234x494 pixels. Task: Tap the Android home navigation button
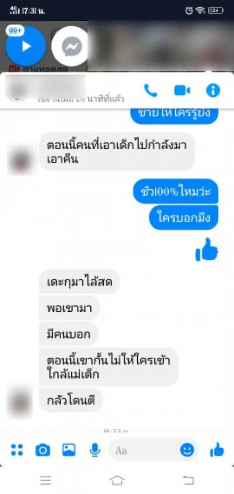(x=117, y=480)
